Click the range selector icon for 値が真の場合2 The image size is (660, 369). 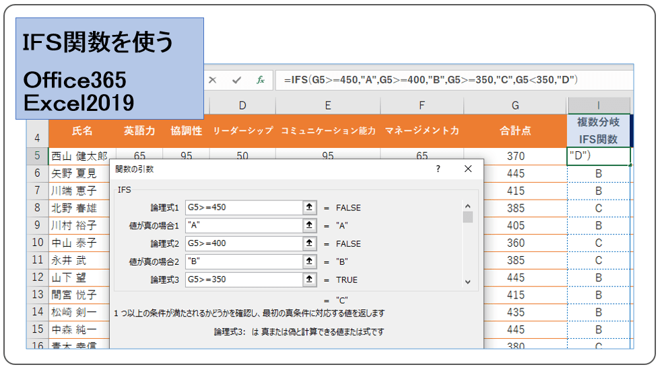(309, 261)
